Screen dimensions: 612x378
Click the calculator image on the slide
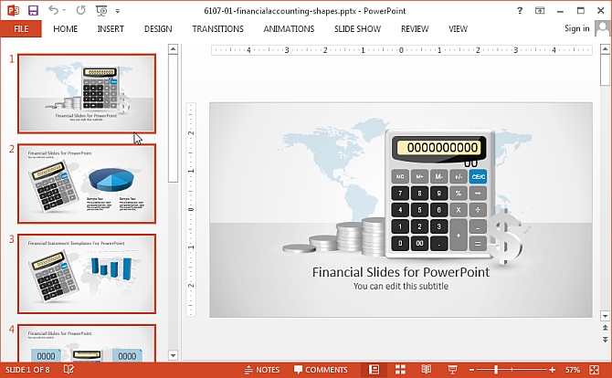tap(440, 194)
